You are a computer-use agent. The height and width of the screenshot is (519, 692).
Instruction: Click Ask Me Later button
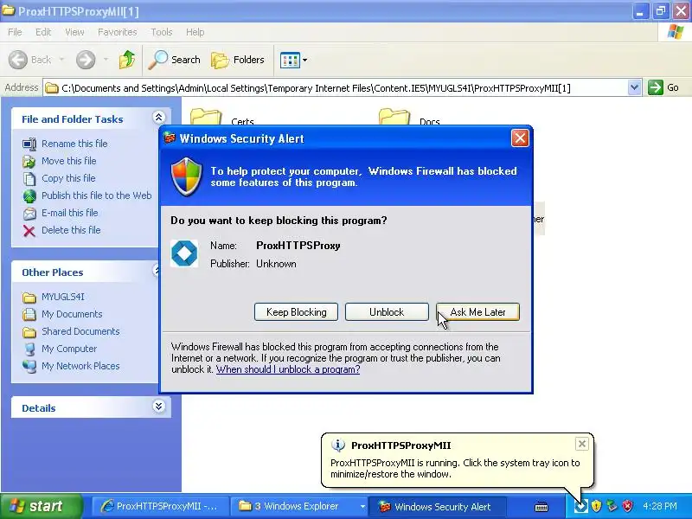[478, 312]
